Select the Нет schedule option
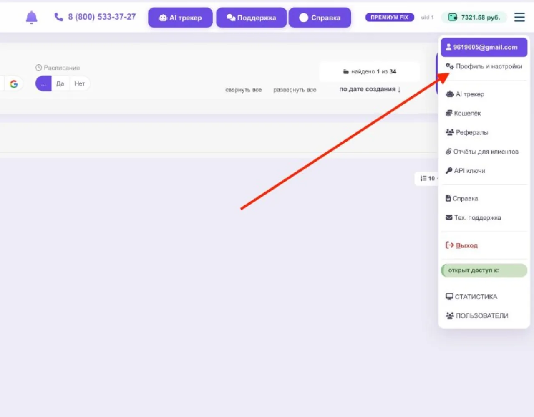 [80, 83]
